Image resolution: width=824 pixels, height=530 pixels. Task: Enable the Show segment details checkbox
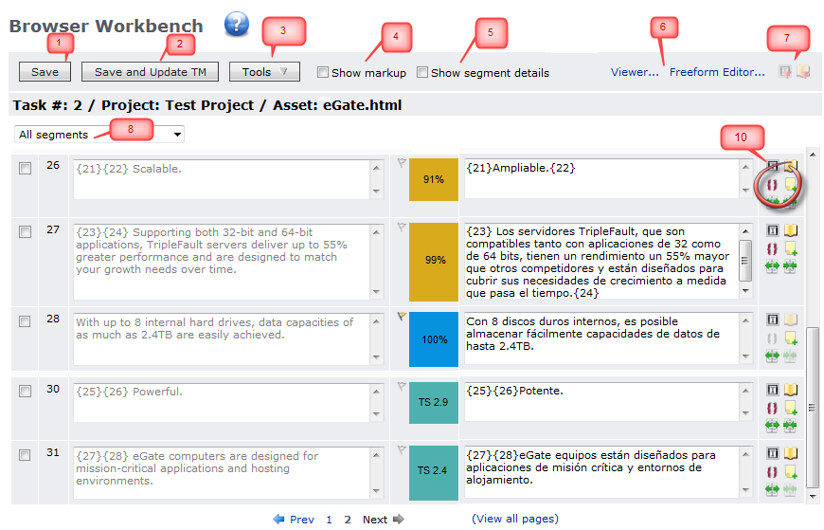(x=422, y=72)
